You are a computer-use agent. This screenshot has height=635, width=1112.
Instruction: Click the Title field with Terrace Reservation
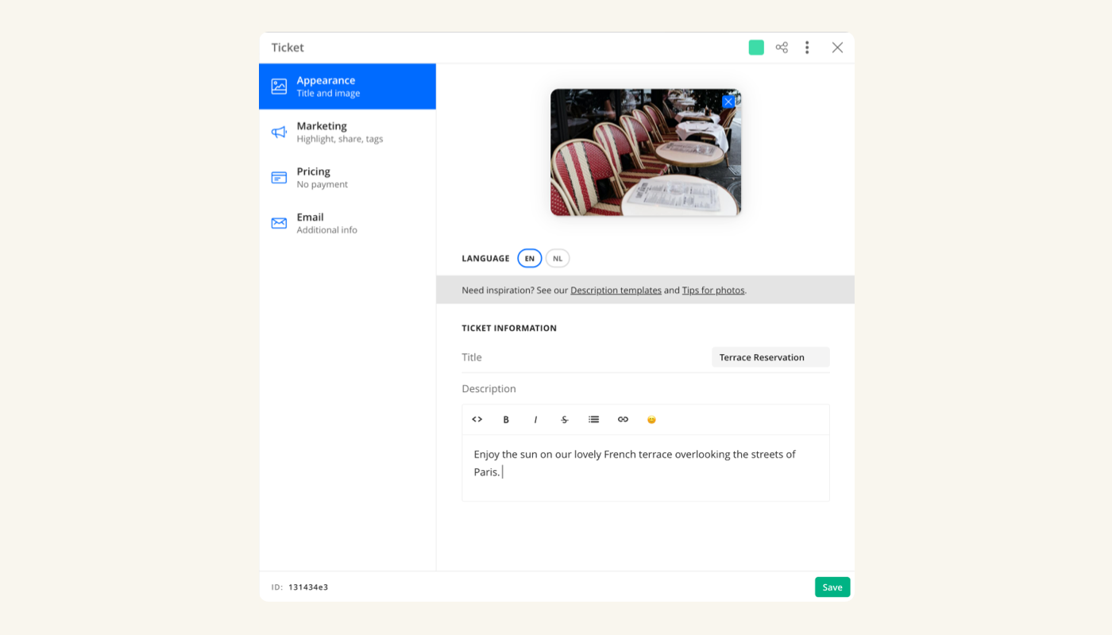click(x=770, y=357)
